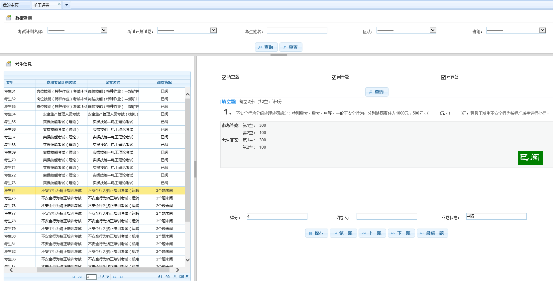Switch to 我的主页 tab

point(11,5)
